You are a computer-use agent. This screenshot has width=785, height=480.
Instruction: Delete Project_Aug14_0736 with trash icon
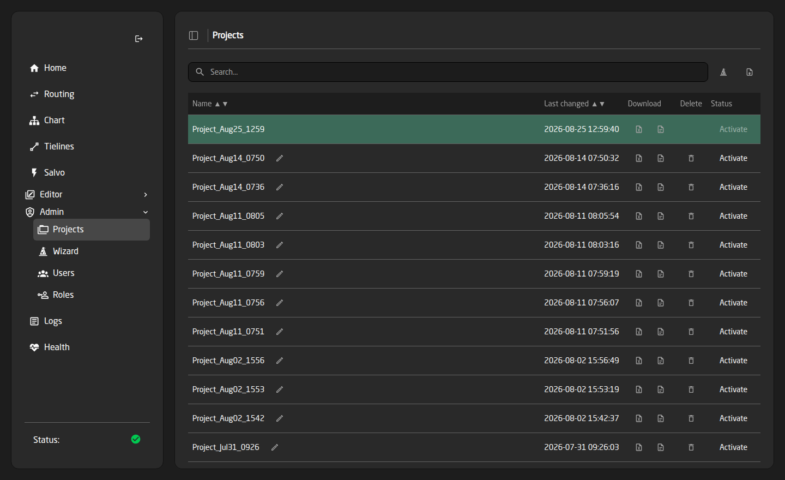(691, 187)
